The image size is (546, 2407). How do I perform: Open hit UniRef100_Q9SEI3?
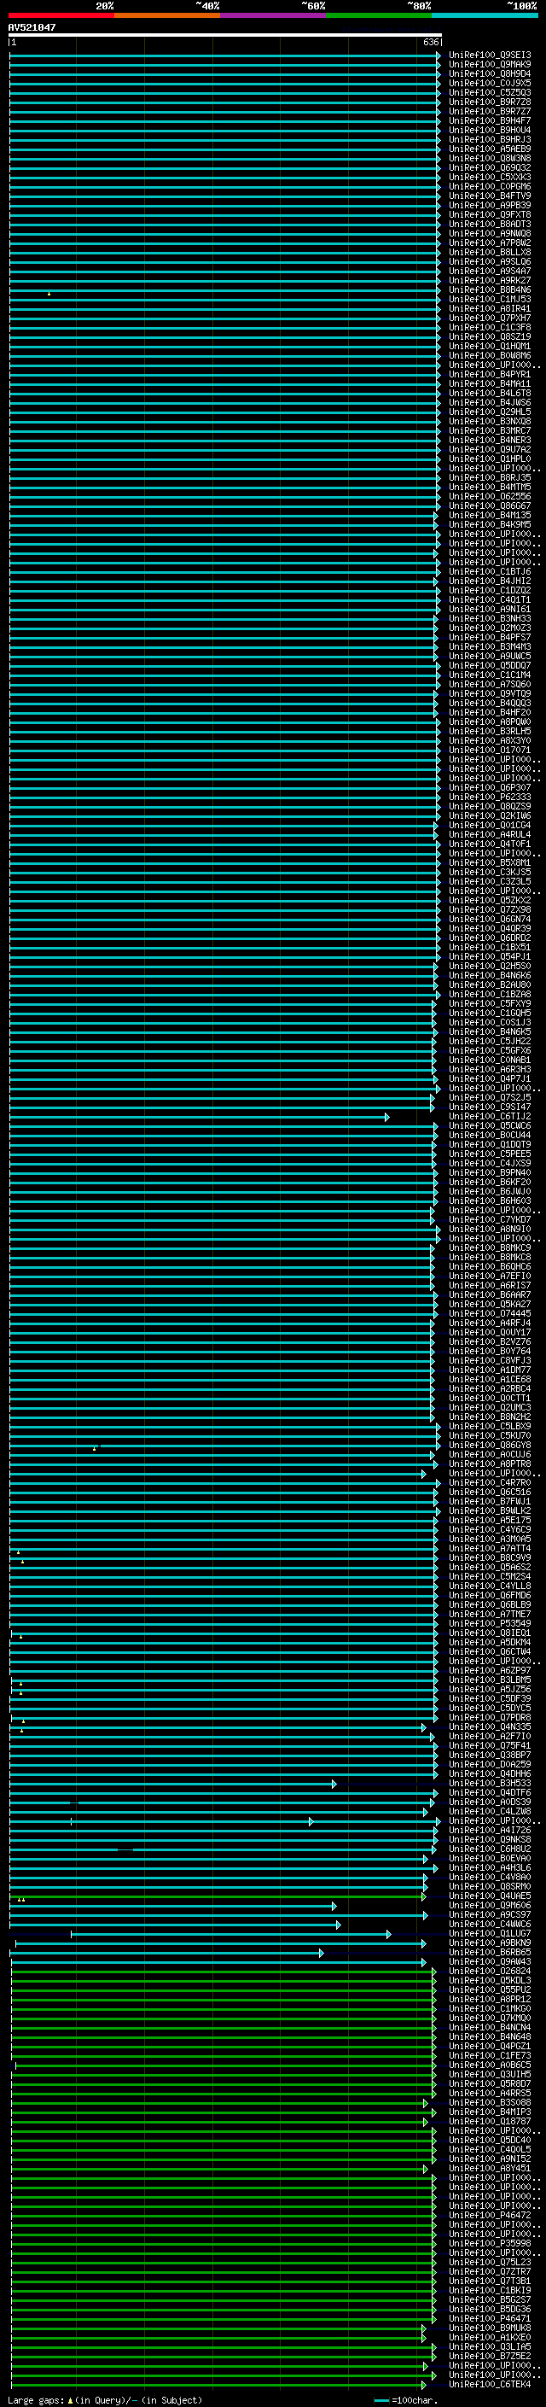490,56
